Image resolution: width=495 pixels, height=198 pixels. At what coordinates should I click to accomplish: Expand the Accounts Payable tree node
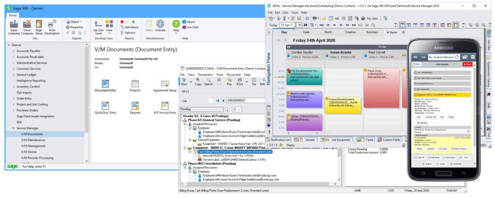click(x=14, y=51)
